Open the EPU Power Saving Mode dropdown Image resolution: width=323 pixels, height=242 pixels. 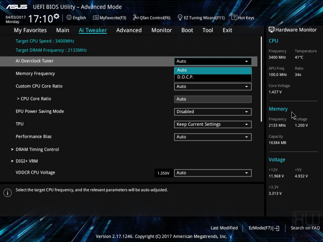(x=213, y=112)
